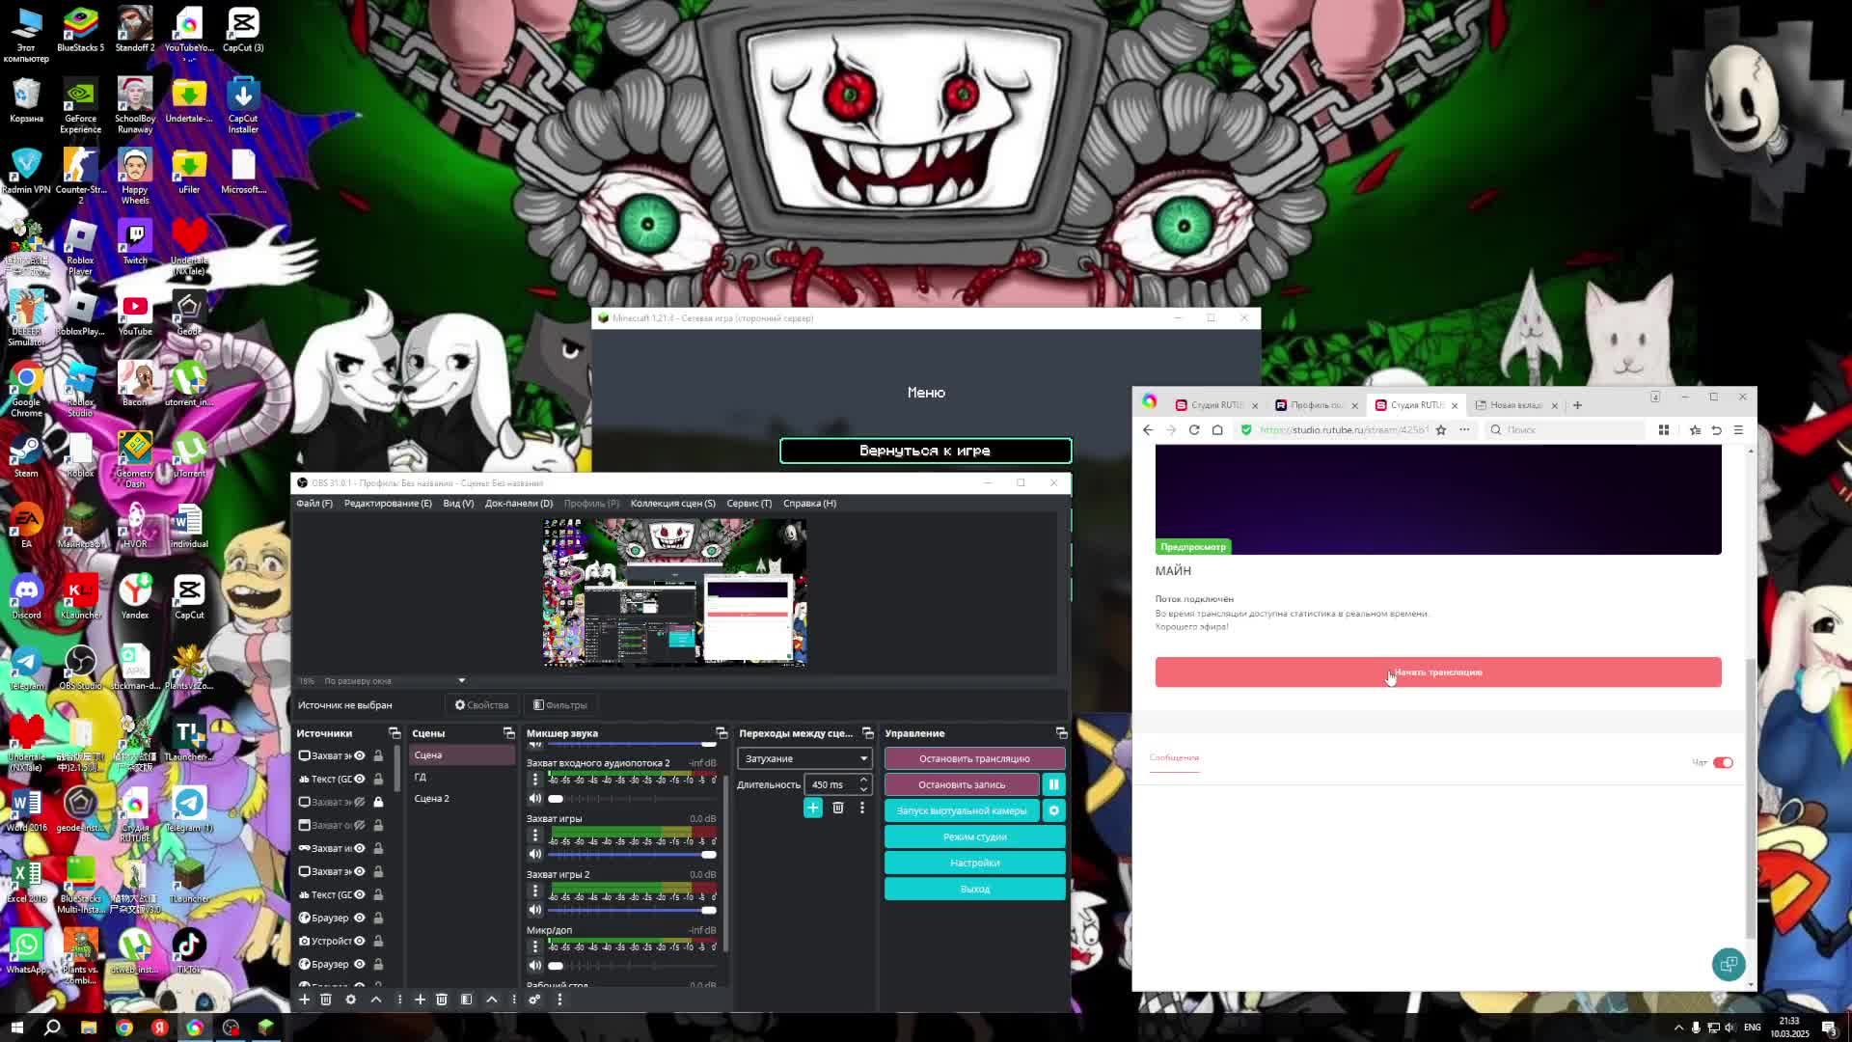The image size is (1852, 1042).
Task: Lock the window capture Захват о source
Action: (x=378, y=825)
